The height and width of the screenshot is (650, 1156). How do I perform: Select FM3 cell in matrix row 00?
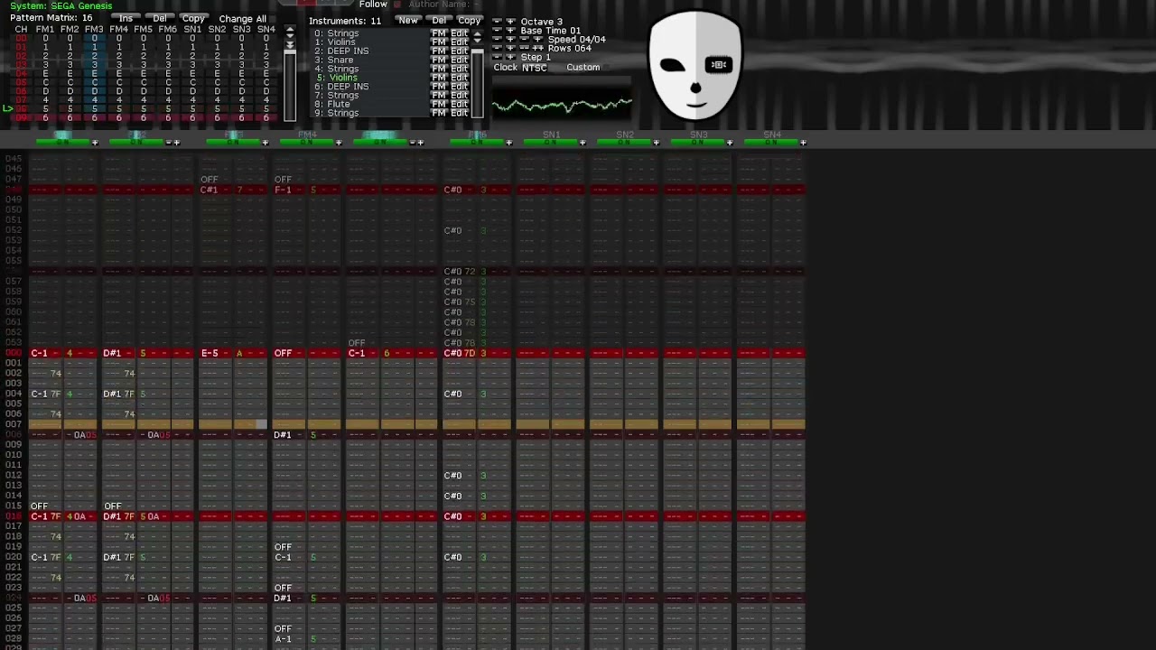pyautogui.click(x=94, y=39)
